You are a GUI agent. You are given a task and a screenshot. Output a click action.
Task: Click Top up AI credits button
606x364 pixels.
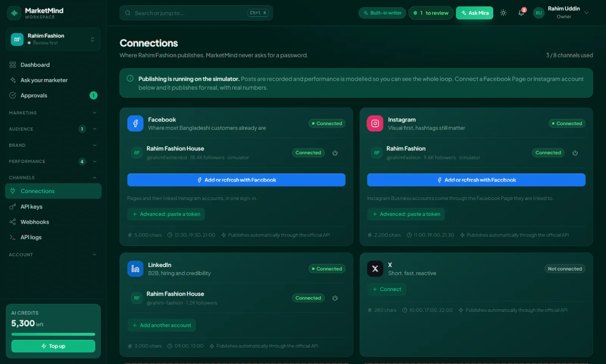click(x=53, y=346)
